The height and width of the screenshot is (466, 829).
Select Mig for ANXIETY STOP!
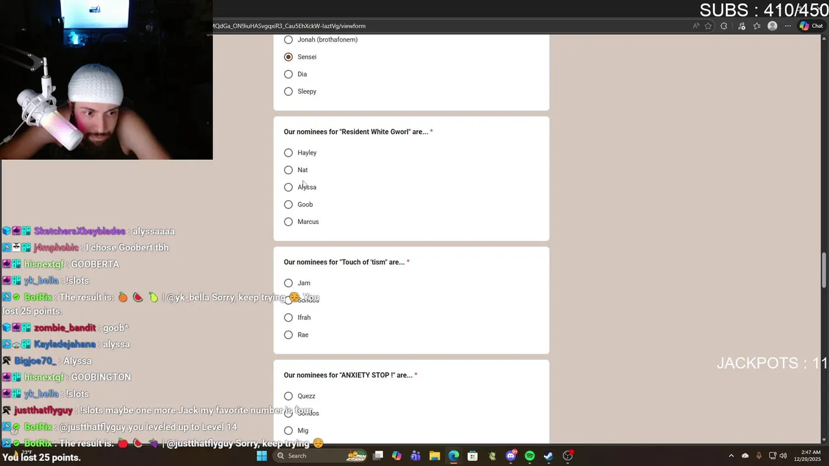click(288, 430)
